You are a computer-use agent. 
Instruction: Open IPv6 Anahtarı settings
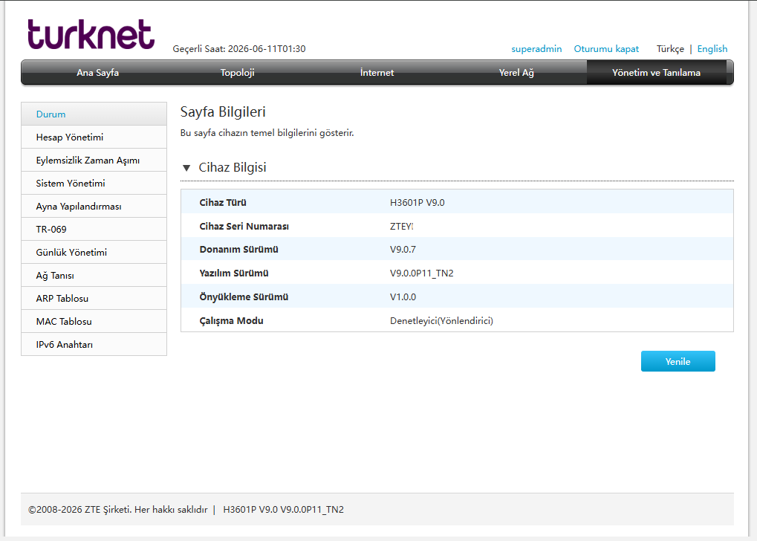tap(94, 344)
